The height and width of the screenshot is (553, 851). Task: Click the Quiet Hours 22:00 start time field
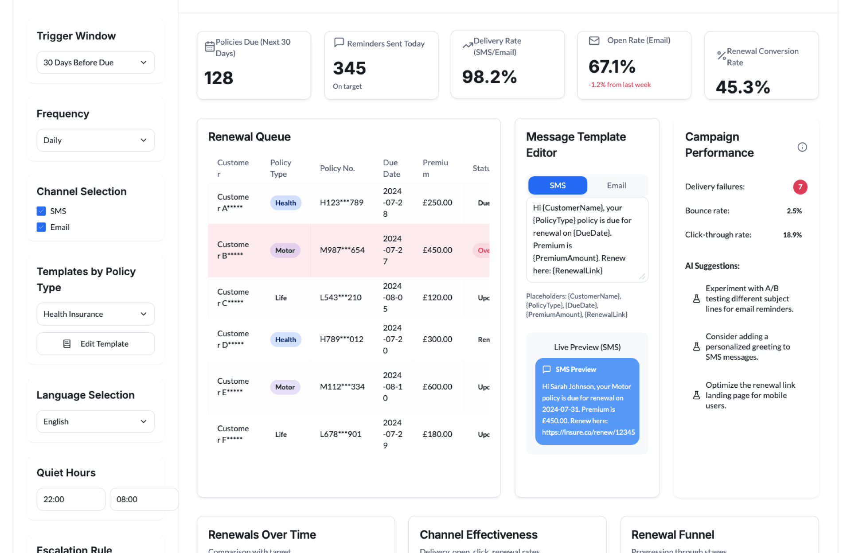(x=70, y=499)
